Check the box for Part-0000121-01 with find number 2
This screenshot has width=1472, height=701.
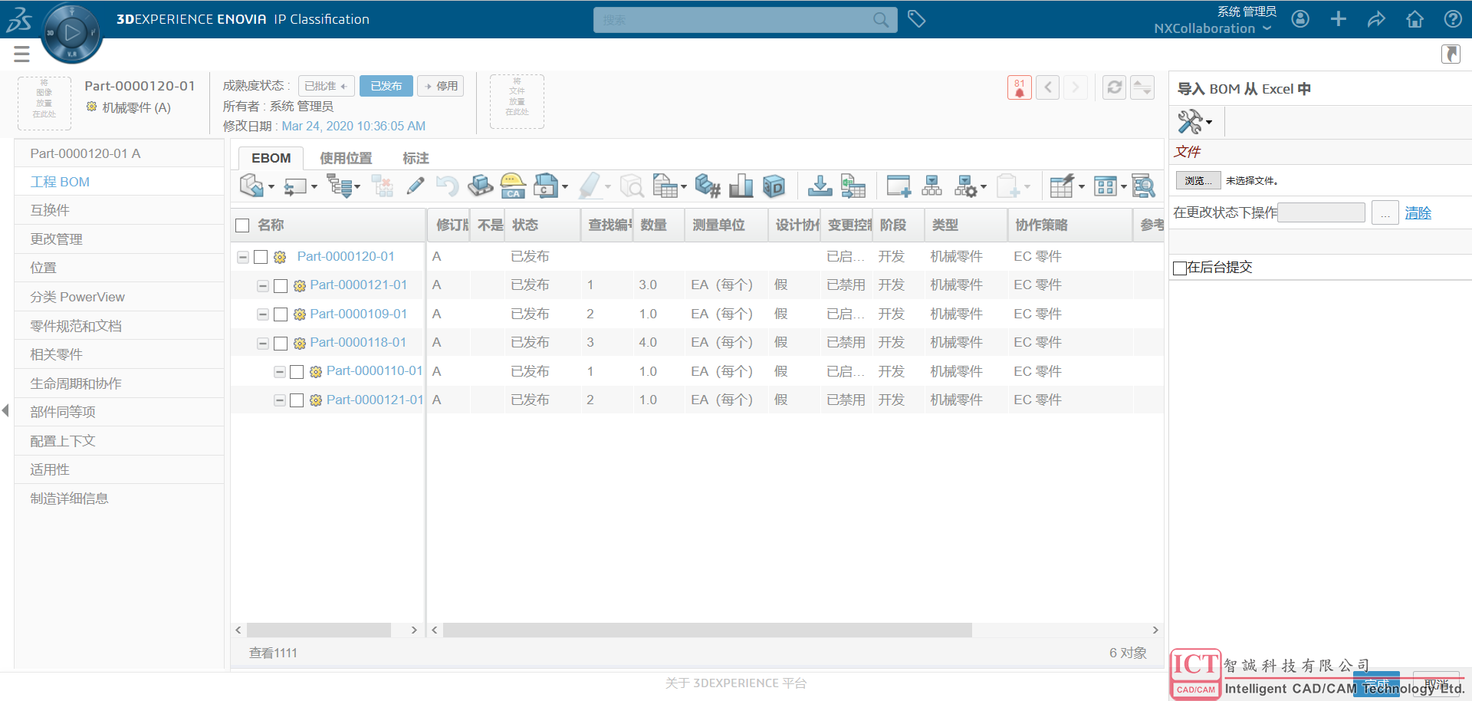[x=297, y=400]
